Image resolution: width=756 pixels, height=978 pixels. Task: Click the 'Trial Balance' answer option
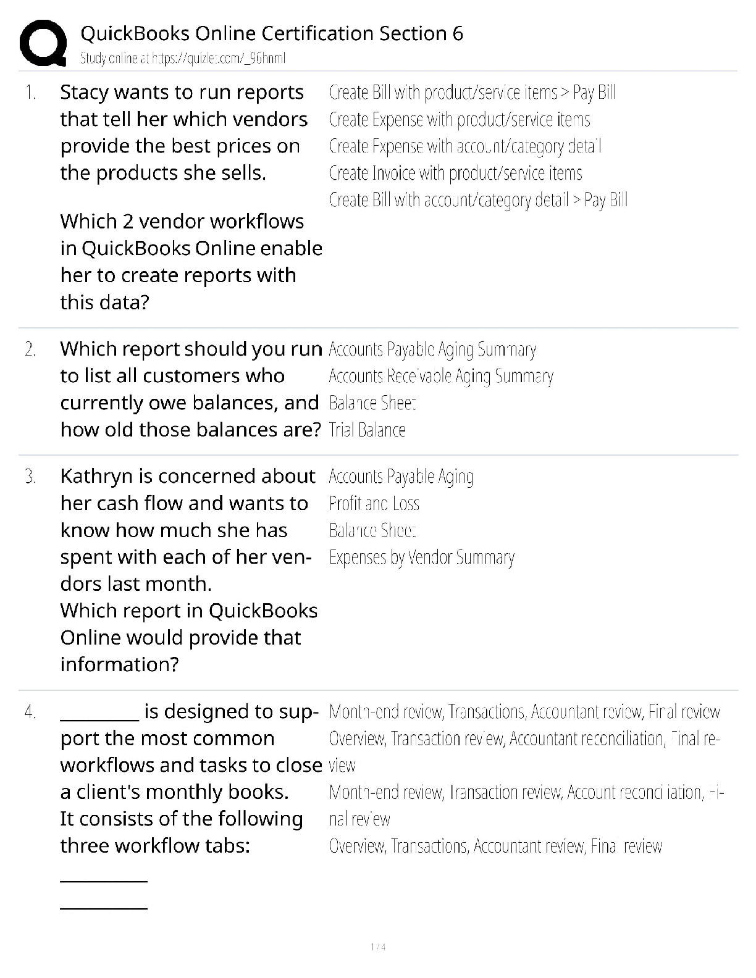tap(367, 430)
